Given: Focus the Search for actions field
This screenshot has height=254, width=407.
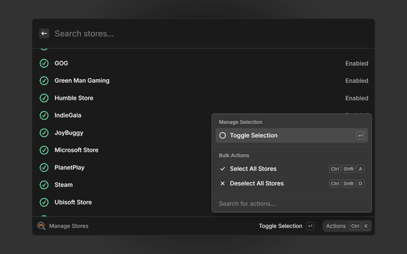Looking at the screenshot, I should pos(292,204).
